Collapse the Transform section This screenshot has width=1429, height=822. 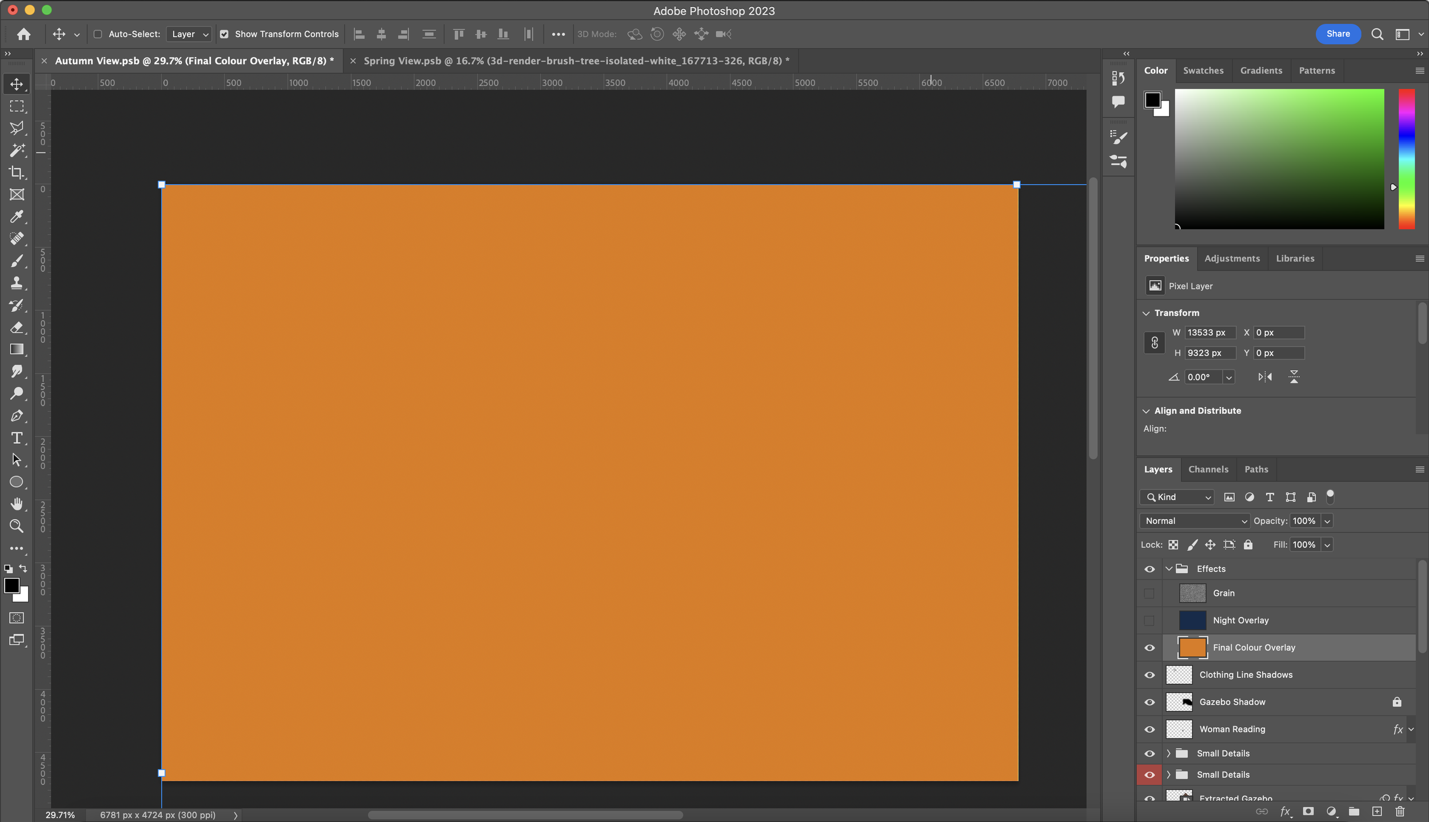1145,313
